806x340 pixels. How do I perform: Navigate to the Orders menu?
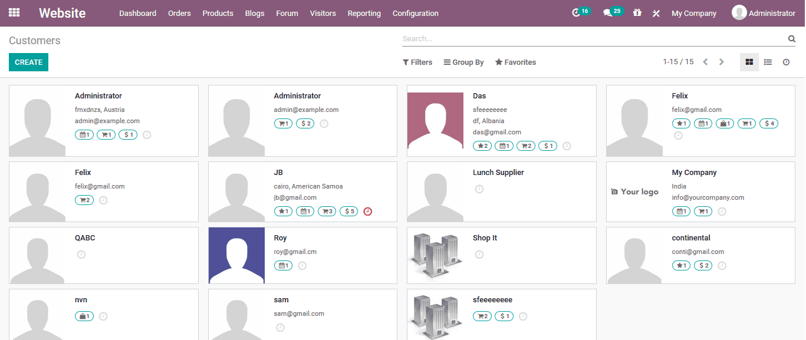179,13
